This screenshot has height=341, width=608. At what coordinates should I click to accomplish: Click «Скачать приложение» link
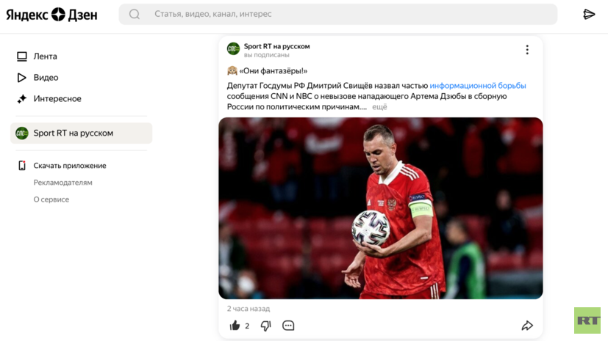(70, 166)
